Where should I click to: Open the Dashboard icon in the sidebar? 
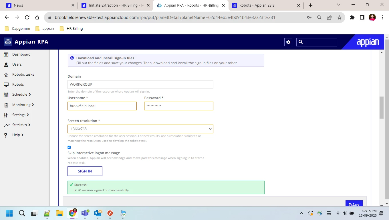(x=6, y=54)
